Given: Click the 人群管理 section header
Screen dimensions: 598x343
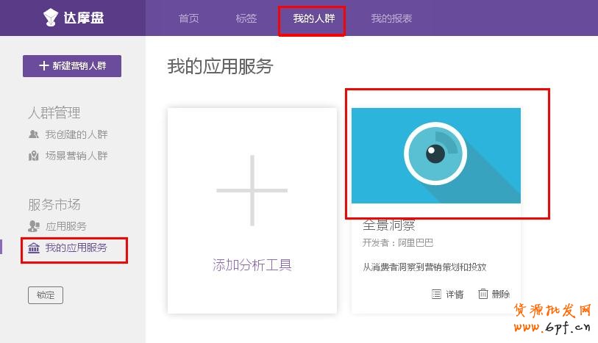Looking at the screenshot, I should click(54, 112).
